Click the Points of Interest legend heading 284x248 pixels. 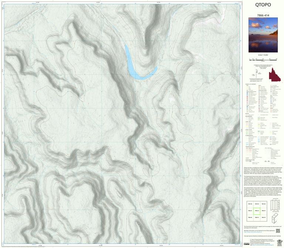250,85
